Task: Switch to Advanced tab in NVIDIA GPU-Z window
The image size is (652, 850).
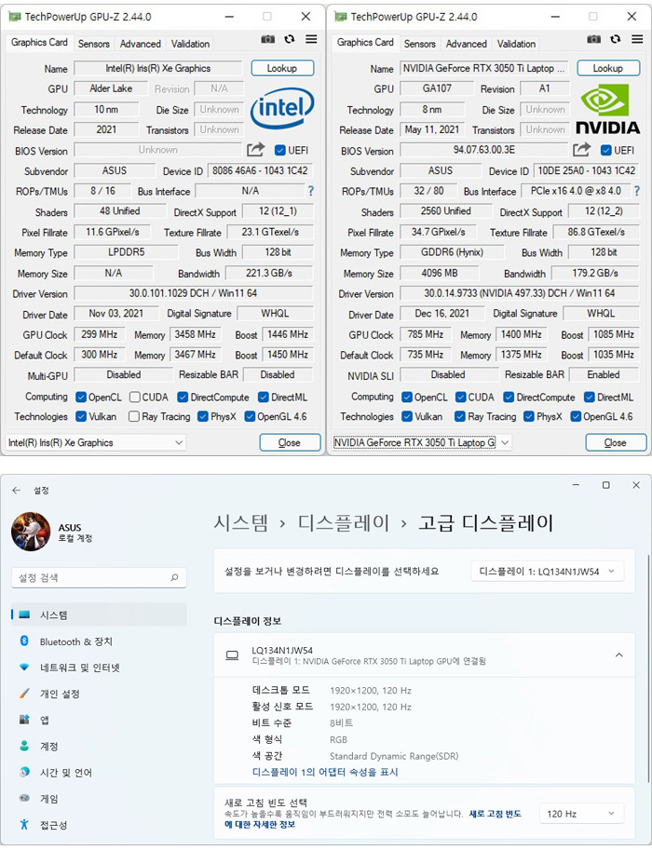Action: 466,44
